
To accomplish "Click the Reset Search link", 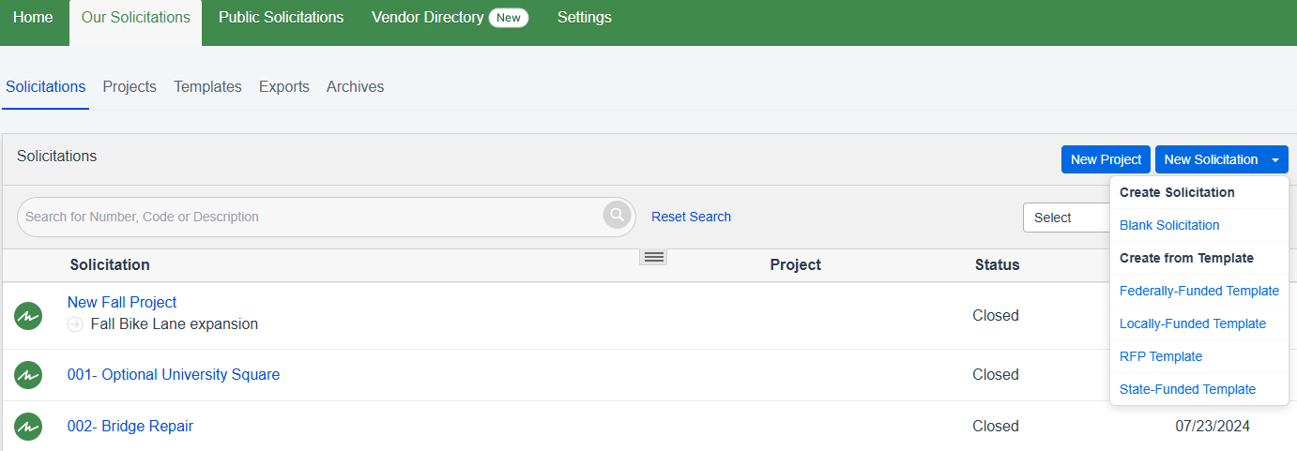I will 691,217.
